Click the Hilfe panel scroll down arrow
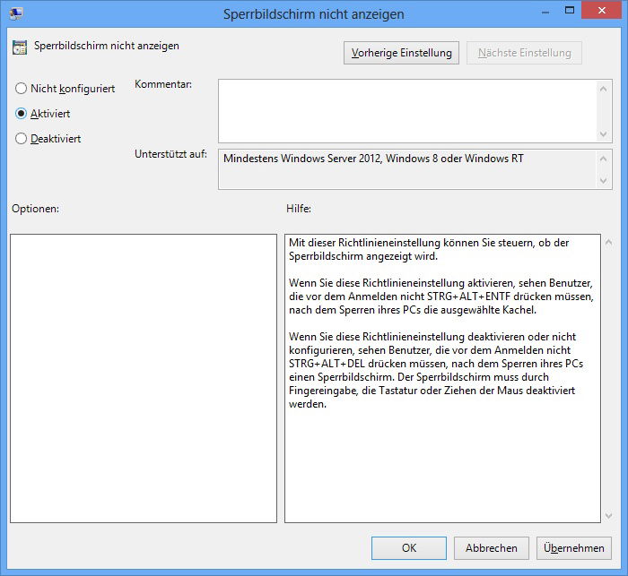Screen dimensions: 628x576 (608, 516)
